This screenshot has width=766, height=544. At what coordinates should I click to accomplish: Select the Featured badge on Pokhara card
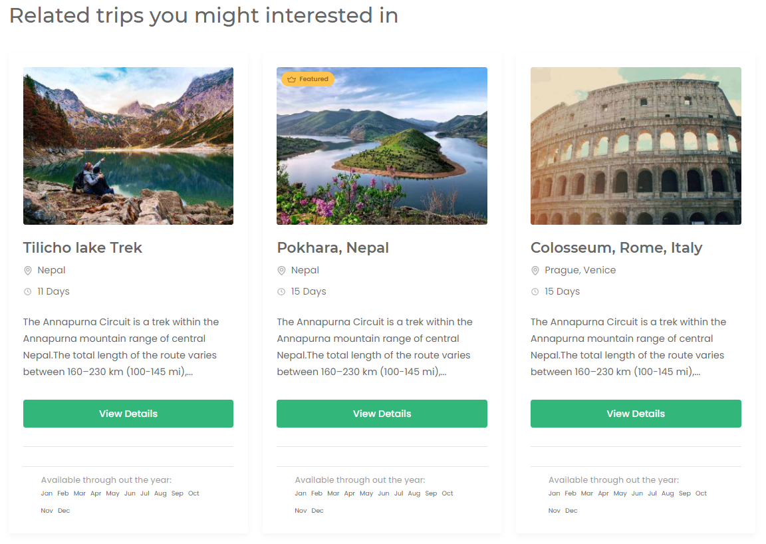click(x=307, y=78)
